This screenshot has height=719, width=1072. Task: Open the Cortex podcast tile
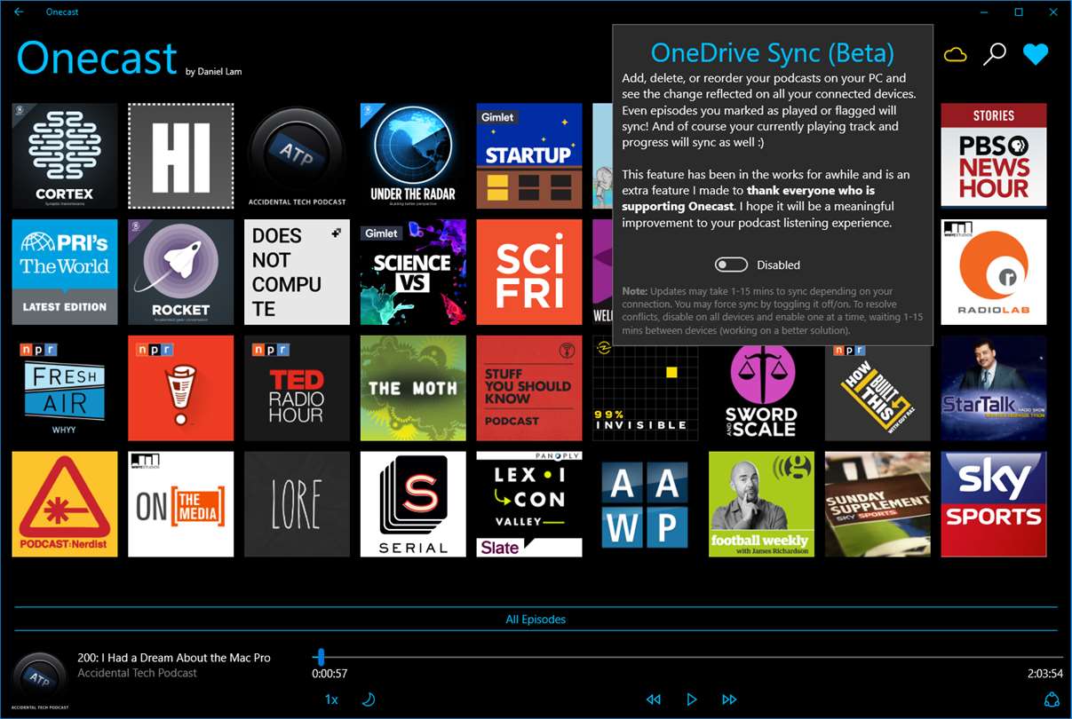point(65,155)
